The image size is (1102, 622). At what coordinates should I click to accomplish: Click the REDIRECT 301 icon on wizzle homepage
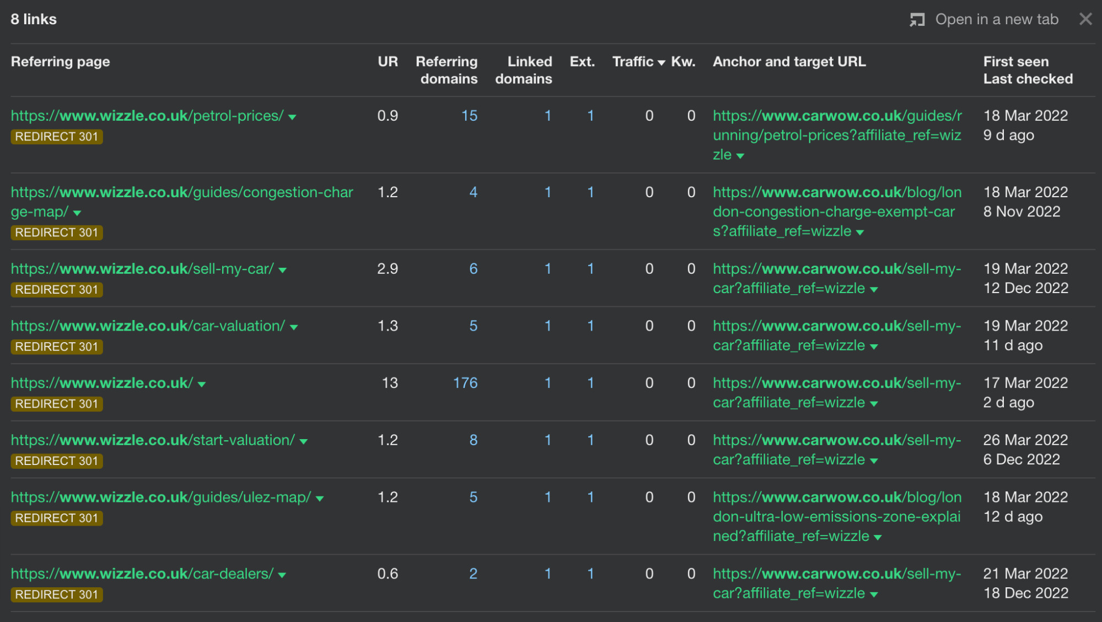pyautogui.click(x=57, y=403)
